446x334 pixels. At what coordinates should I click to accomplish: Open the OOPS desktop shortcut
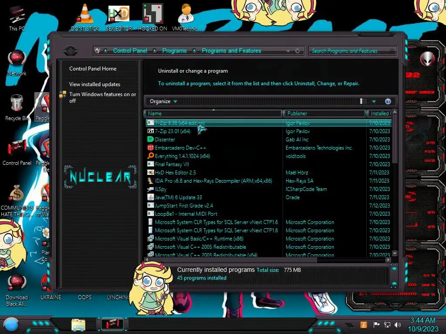point(85,297)
